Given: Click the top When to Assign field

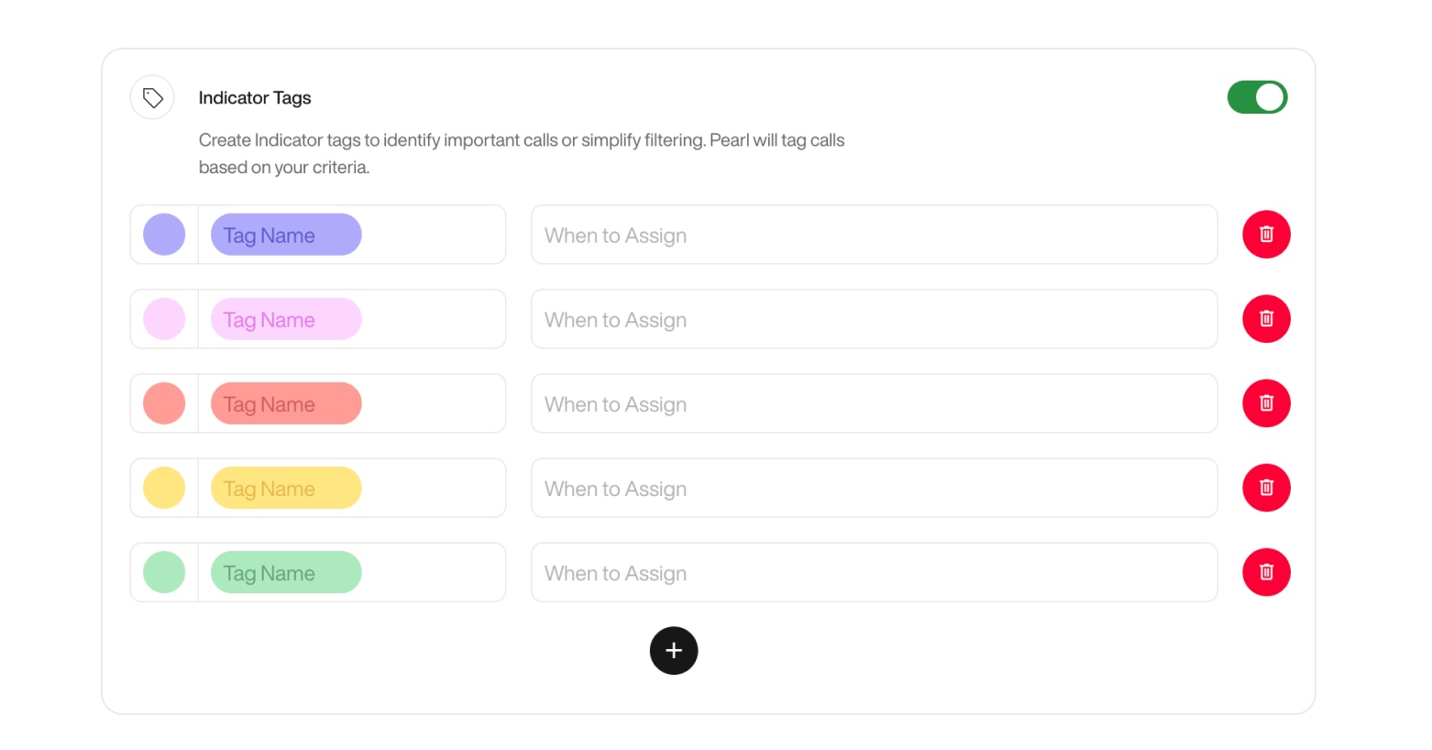Looking at the screenshot, I should coord(873,235).
